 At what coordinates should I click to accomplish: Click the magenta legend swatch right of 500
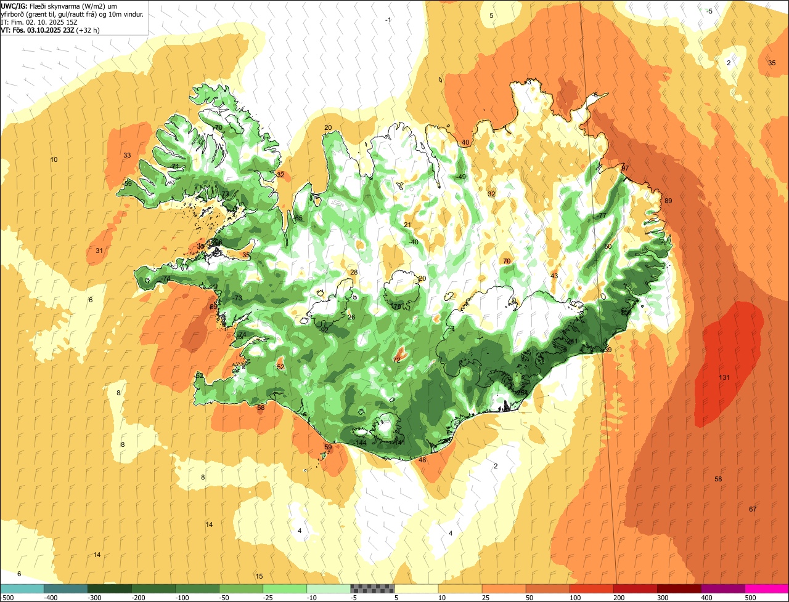(767, 588)
